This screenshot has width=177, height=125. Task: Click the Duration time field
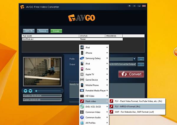42,96
